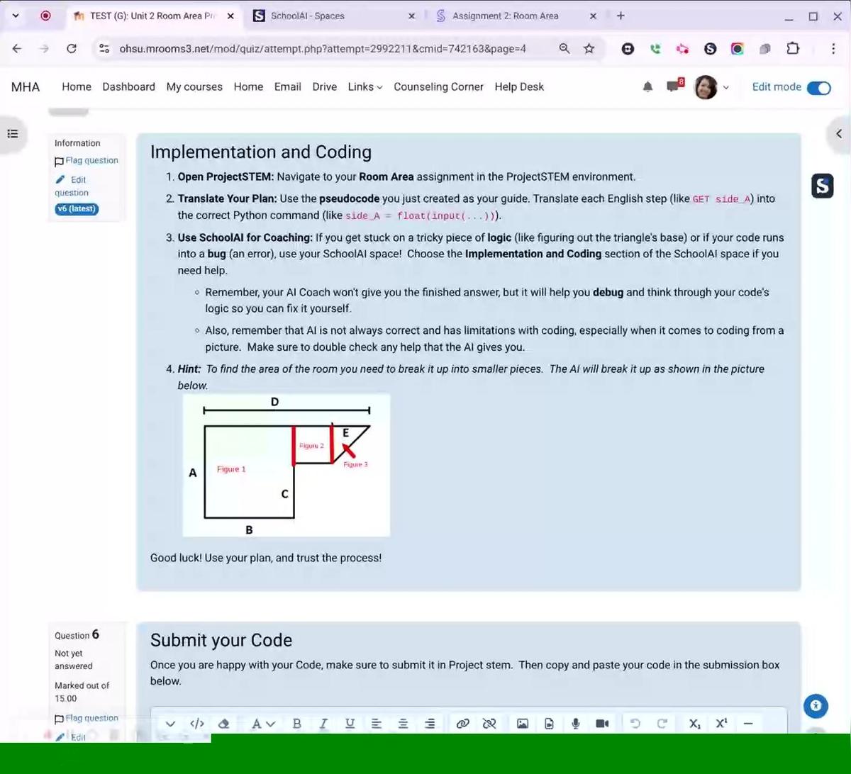Open Counseling Corner in navigation bar
Image resolution: width=851 pixels, height=774 pixels.
click(x=438, y=86)
